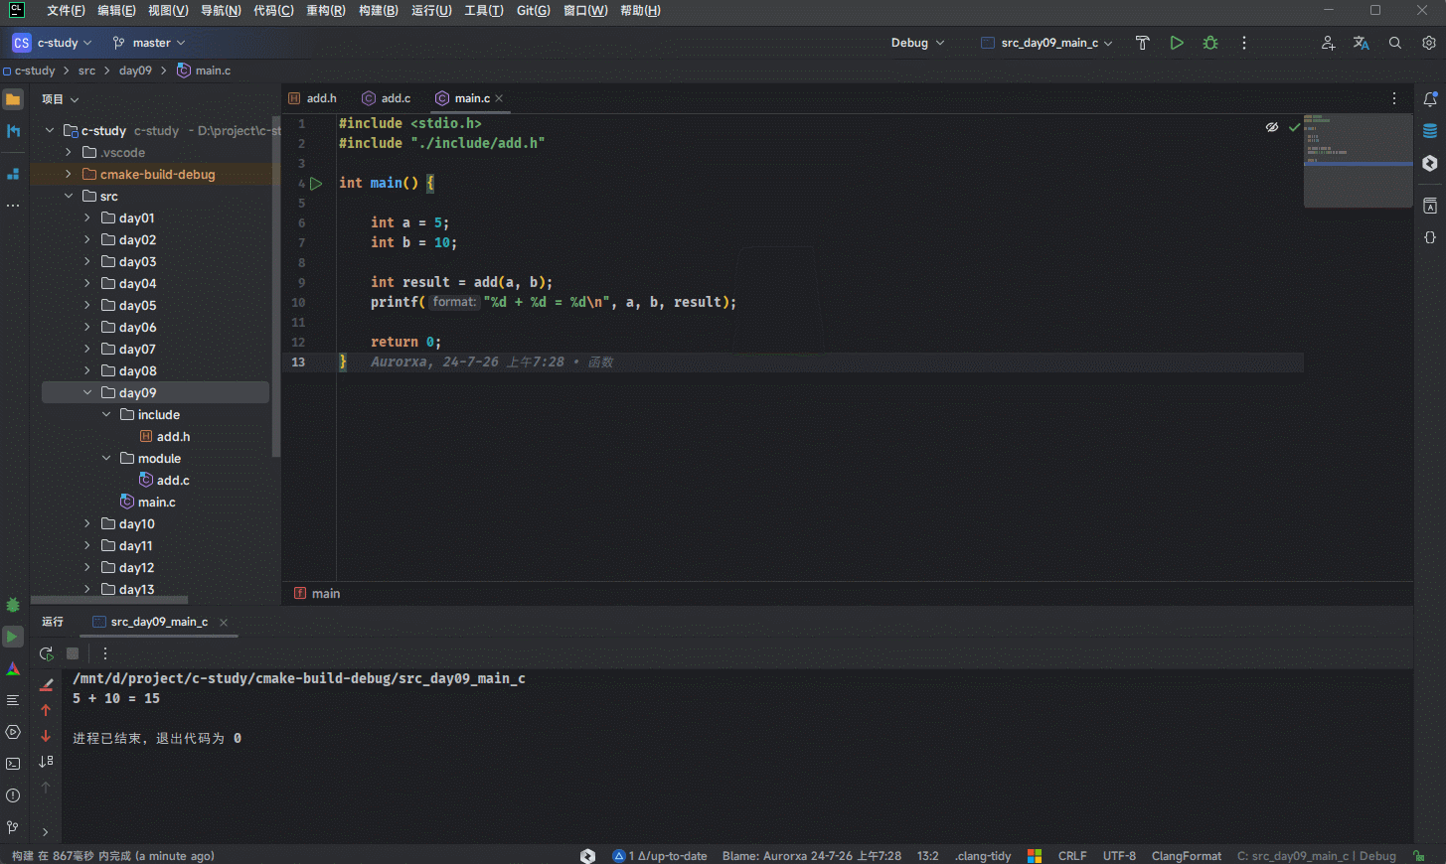The height and width of the screenshot is (864, 1446).
Task: Expand the day10 folder
Action: tap(87, 523)
